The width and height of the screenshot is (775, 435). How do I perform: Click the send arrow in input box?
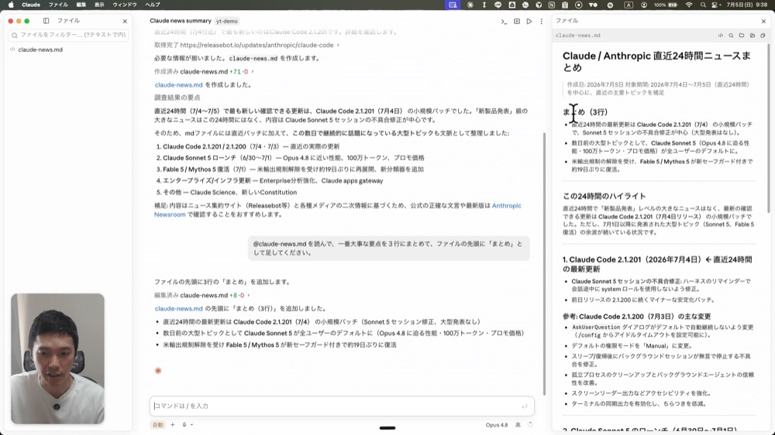[525, 406]
